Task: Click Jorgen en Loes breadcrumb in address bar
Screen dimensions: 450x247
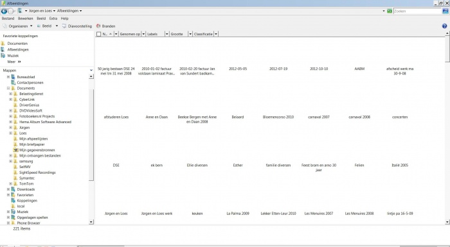Action: [x=40, y=11]
